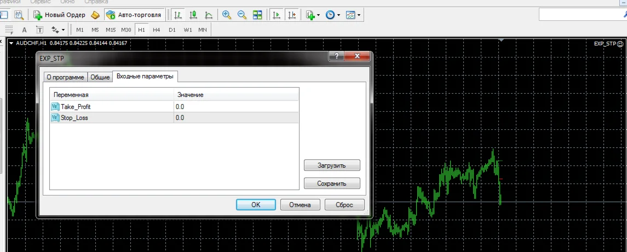
Task: Close the EXP_STP dialog
Action: pos(357,56)
